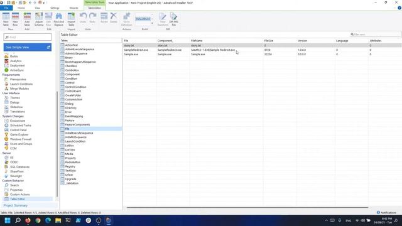This screenshot has height=226, width=402.
Task: Click the See Simple View button
Action: (x=28, y=48)
